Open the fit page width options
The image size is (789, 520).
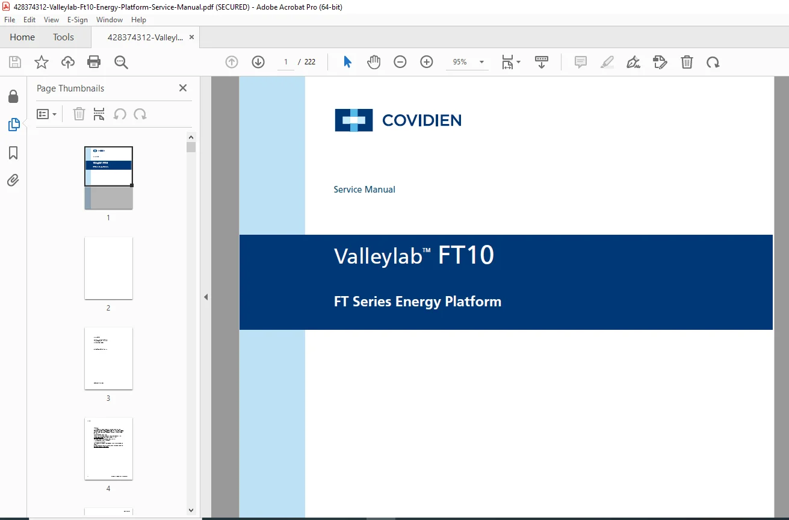tap(511, 62)
